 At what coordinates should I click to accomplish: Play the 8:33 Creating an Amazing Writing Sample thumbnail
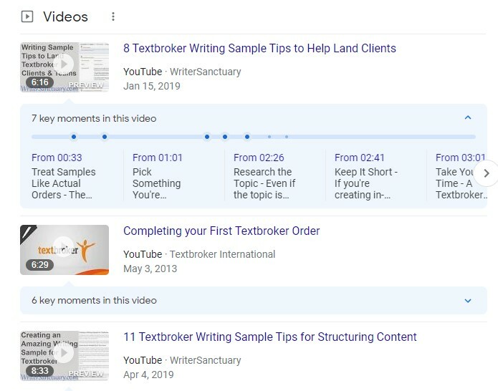tap(64, 356)
